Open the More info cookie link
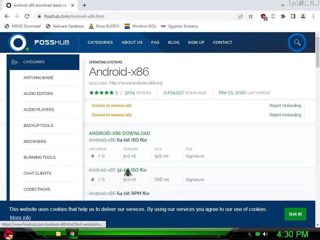The height and width of the screenshot is (240, 320). (20, 218)
